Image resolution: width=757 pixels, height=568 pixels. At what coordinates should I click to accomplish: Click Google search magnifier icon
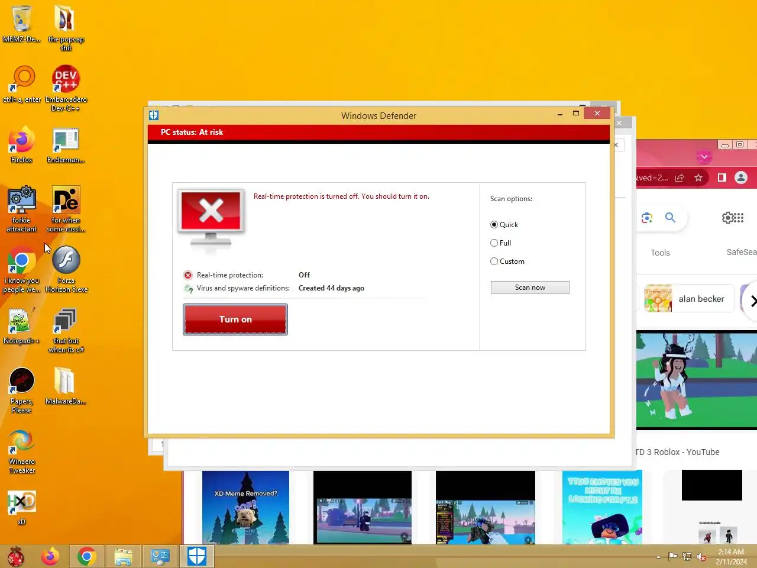pos(670,218)
